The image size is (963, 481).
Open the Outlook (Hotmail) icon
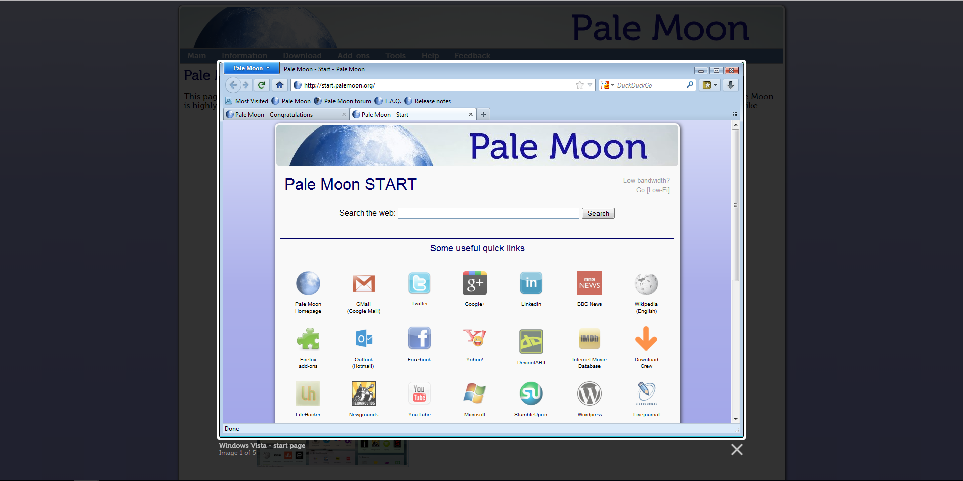tap(364, 339)
